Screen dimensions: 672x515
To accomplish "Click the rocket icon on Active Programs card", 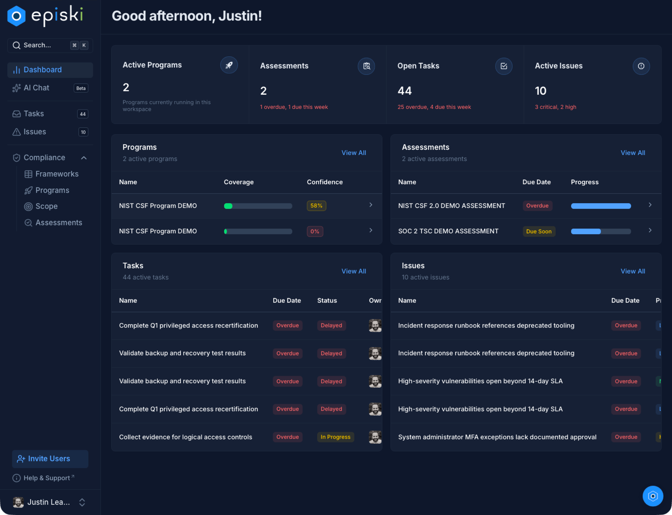I will coord(229,65).
